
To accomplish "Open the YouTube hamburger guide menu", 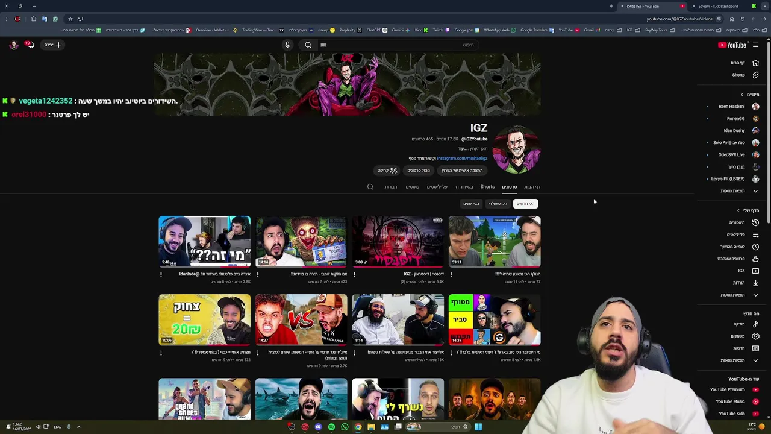I will pos(755,45).
